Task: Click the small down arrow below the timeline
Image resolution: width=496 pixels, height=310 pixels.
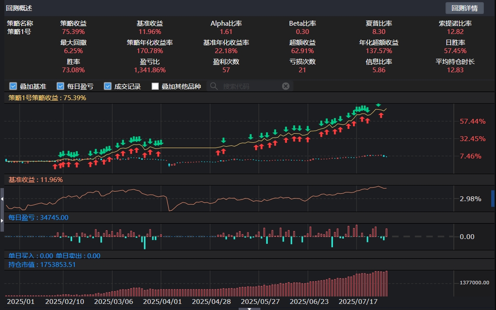Action: point(249,308)
